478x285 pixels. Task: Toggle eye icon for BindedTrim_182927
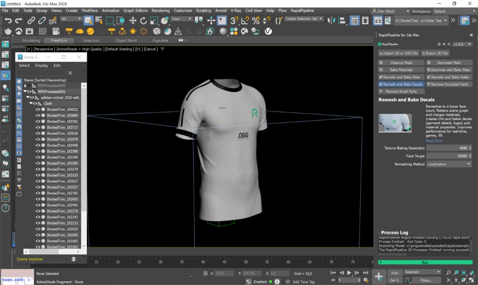coord(38,187)
